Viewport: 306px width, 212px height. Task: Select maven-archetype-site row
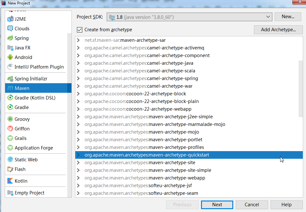pos(189,163)
